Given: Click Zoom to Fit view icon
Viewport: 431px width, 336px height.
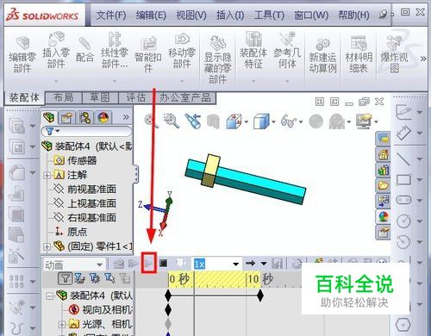Looking at the screenshot, I should click(151, 121).
